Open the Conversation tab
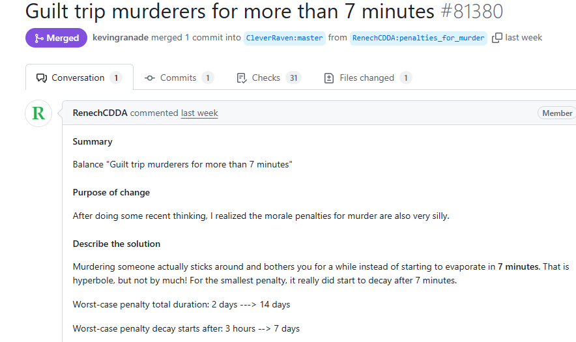The image size is (576, 342). pos(79,78)
